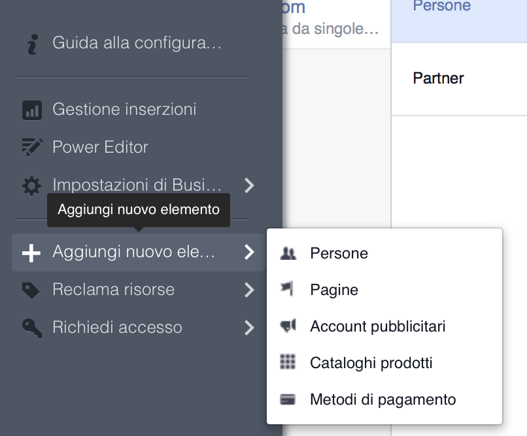Expand the Reclama risorse submenu chevron
527x436 pixels.
click(248, 290)
